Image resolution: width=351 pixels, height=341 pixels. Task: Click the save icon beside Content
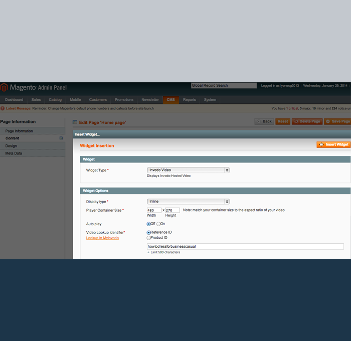pyautogui.click(x=61, y=138)
